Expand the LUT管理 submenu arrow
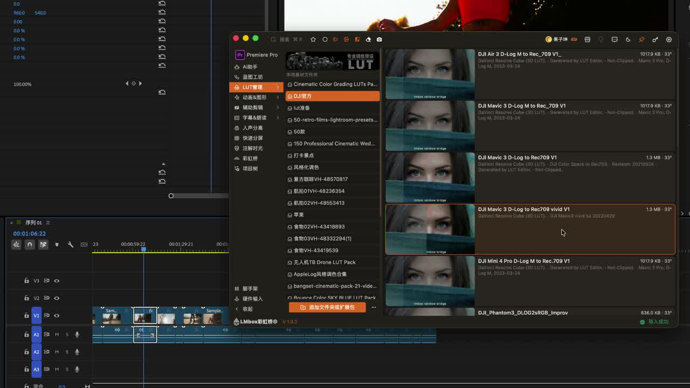This screenshot has width=690, height=388. click(278, 87)
